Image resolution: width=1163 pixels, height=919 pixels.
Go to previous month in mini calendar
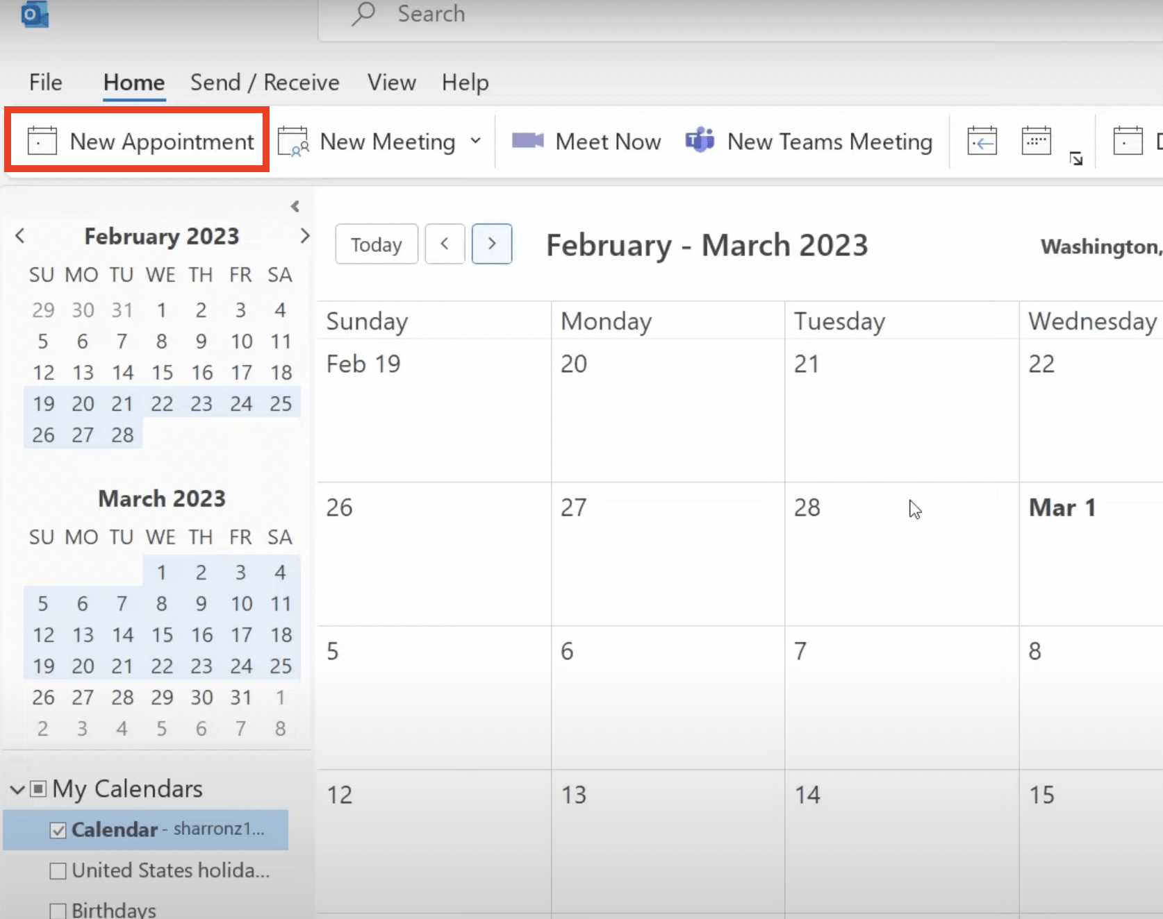pos(20,236)
